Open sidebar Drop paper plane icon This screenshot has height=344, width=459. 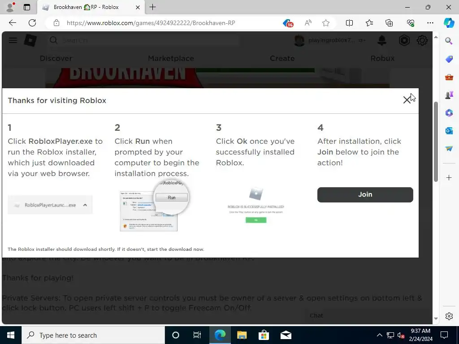449,149
